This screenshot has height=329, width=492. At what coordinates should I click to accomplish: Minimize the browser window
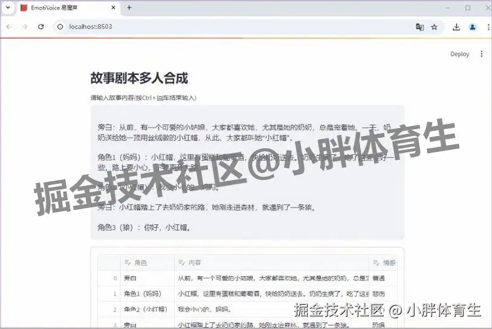coord(447,8)
